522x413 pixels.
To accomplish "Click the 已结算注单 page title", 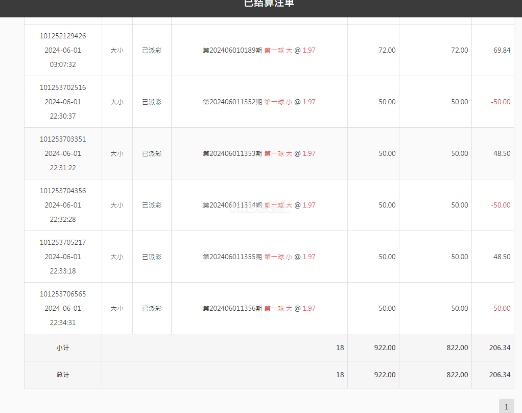I will point(269,4).
